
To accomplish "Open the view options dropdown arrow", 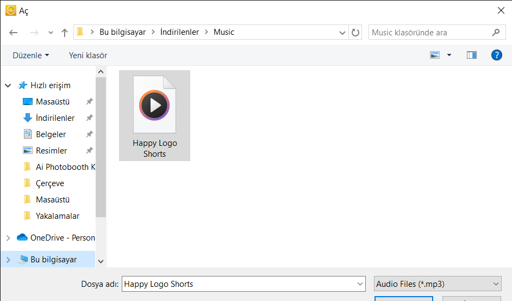I will (x=449, y=55).
